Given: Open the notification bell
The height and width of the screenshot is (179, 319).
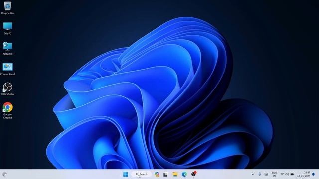Looking at the screenshot, I should (x=314, y=174).
